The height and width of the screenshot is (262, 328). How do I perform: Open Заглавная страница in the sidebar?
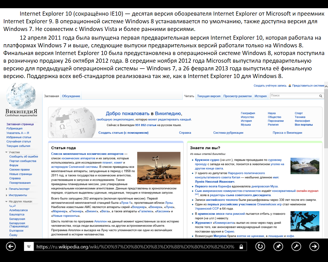point(20,124)
